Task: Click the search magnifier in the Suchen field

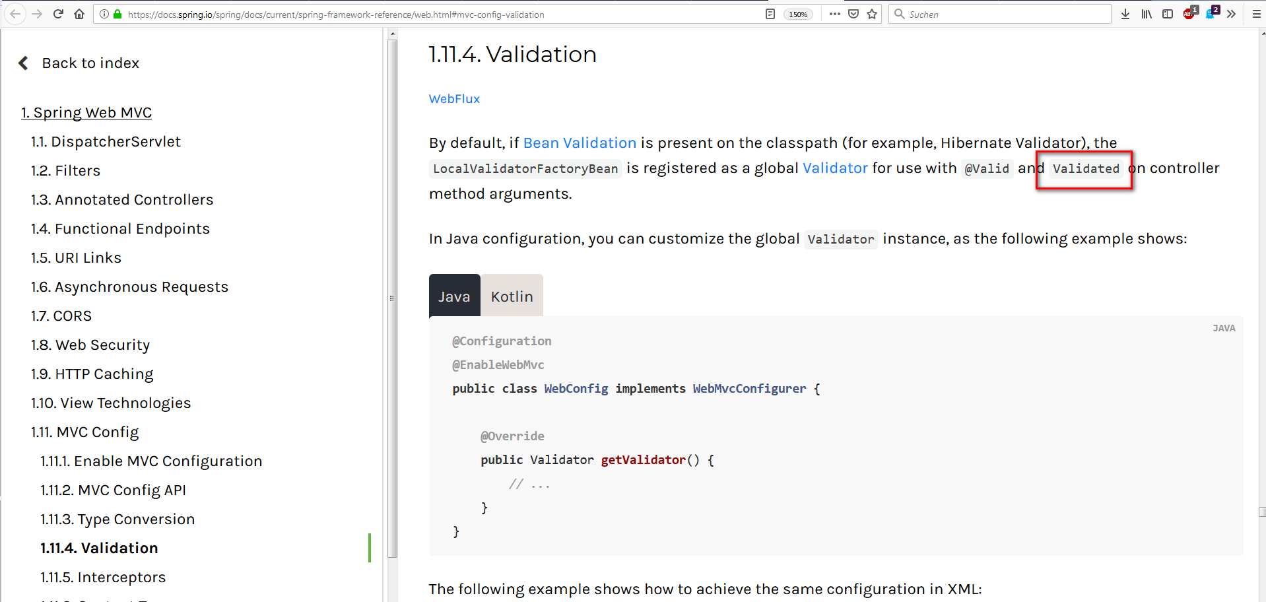Action: tap(899, 14)
